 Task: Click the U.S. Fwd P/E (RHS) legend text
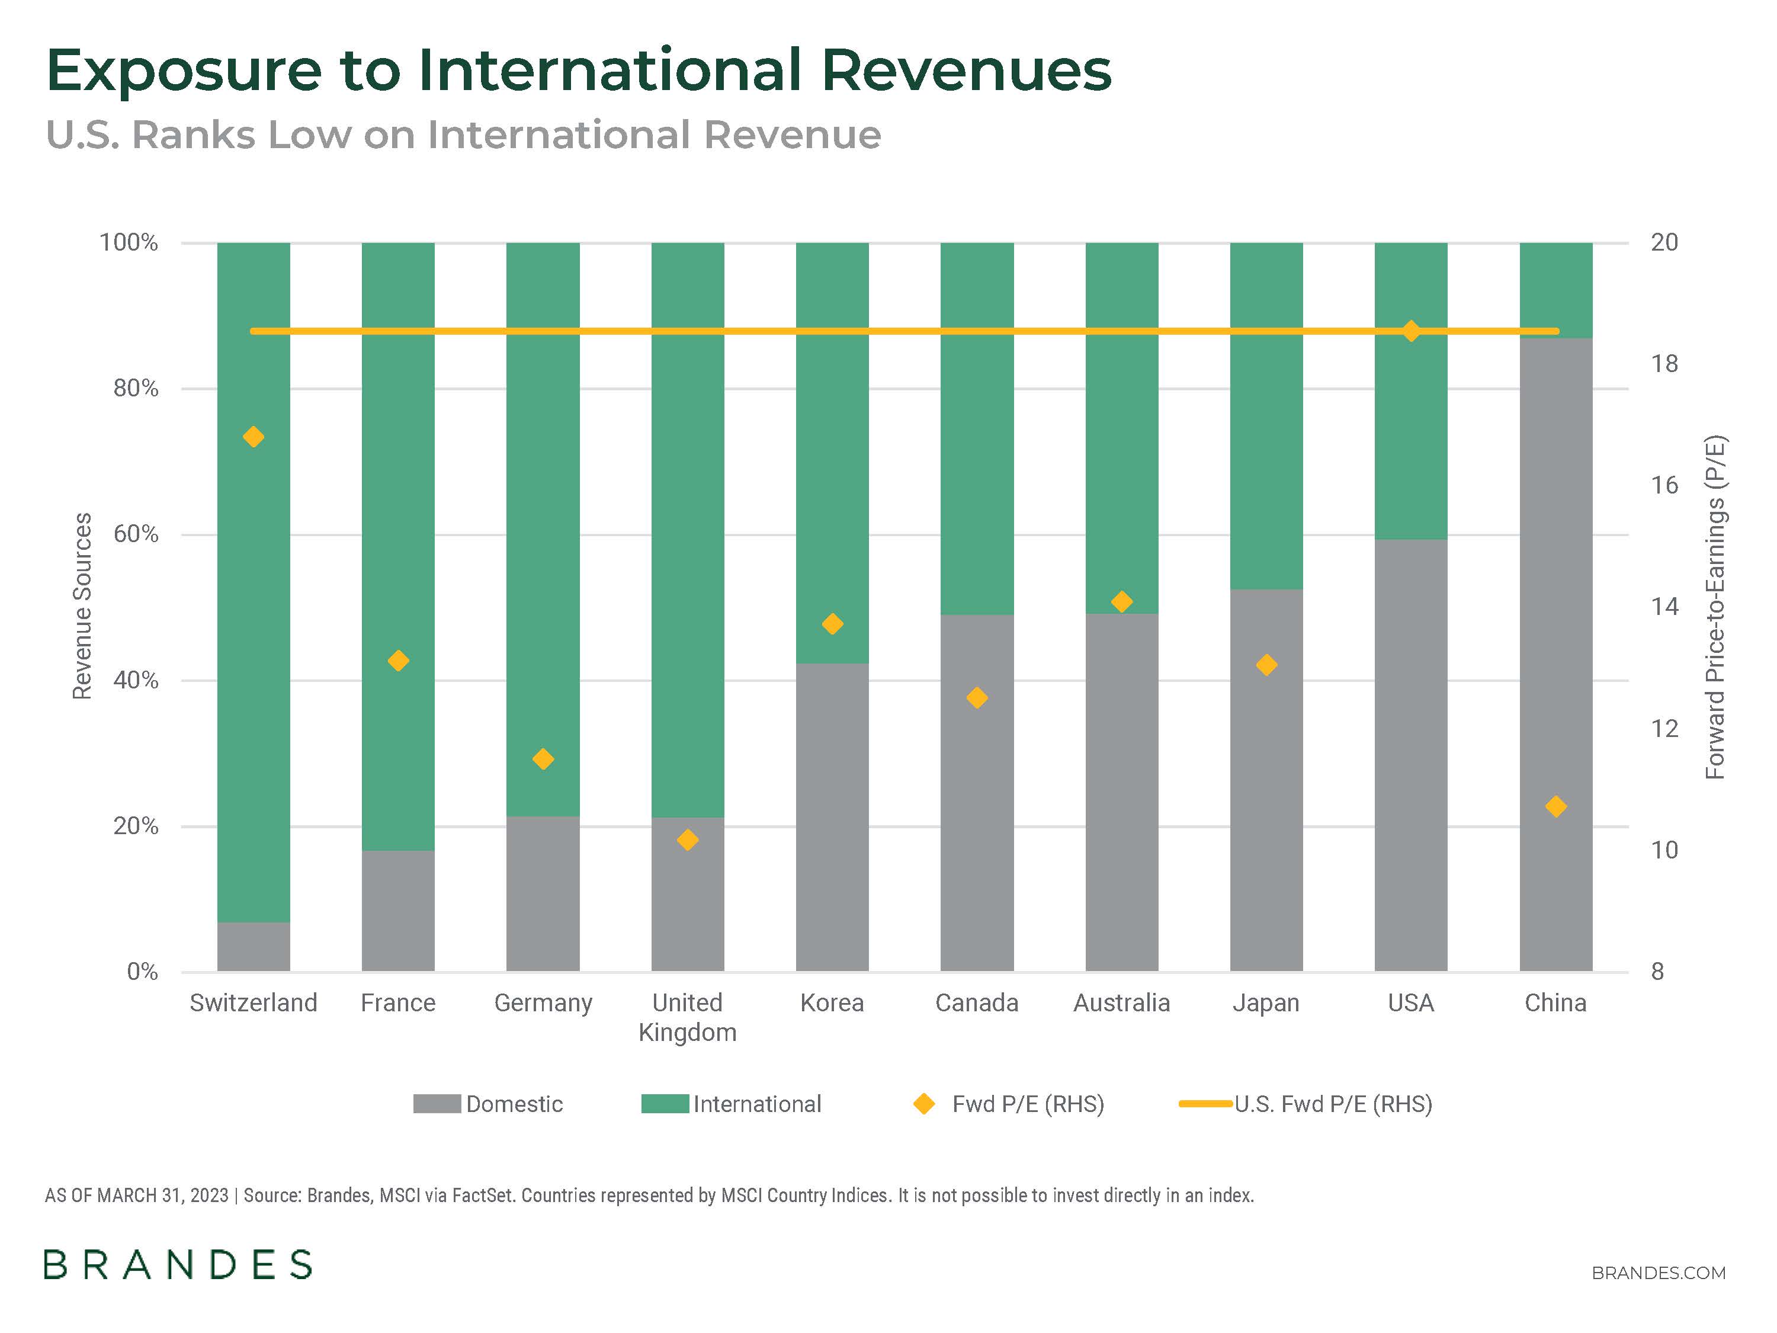[1333, 1104]
